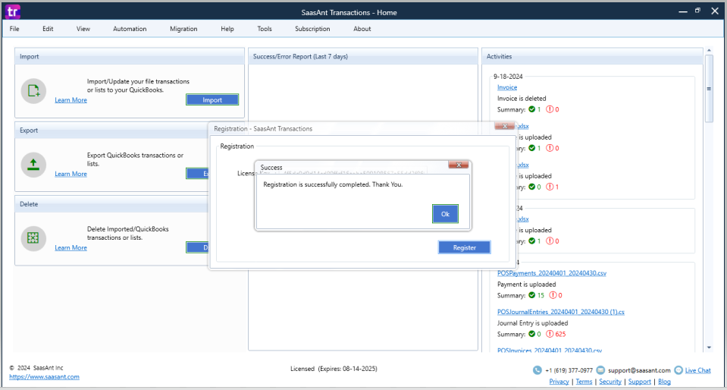Click the support@saasant.com email text

point(639,370)
